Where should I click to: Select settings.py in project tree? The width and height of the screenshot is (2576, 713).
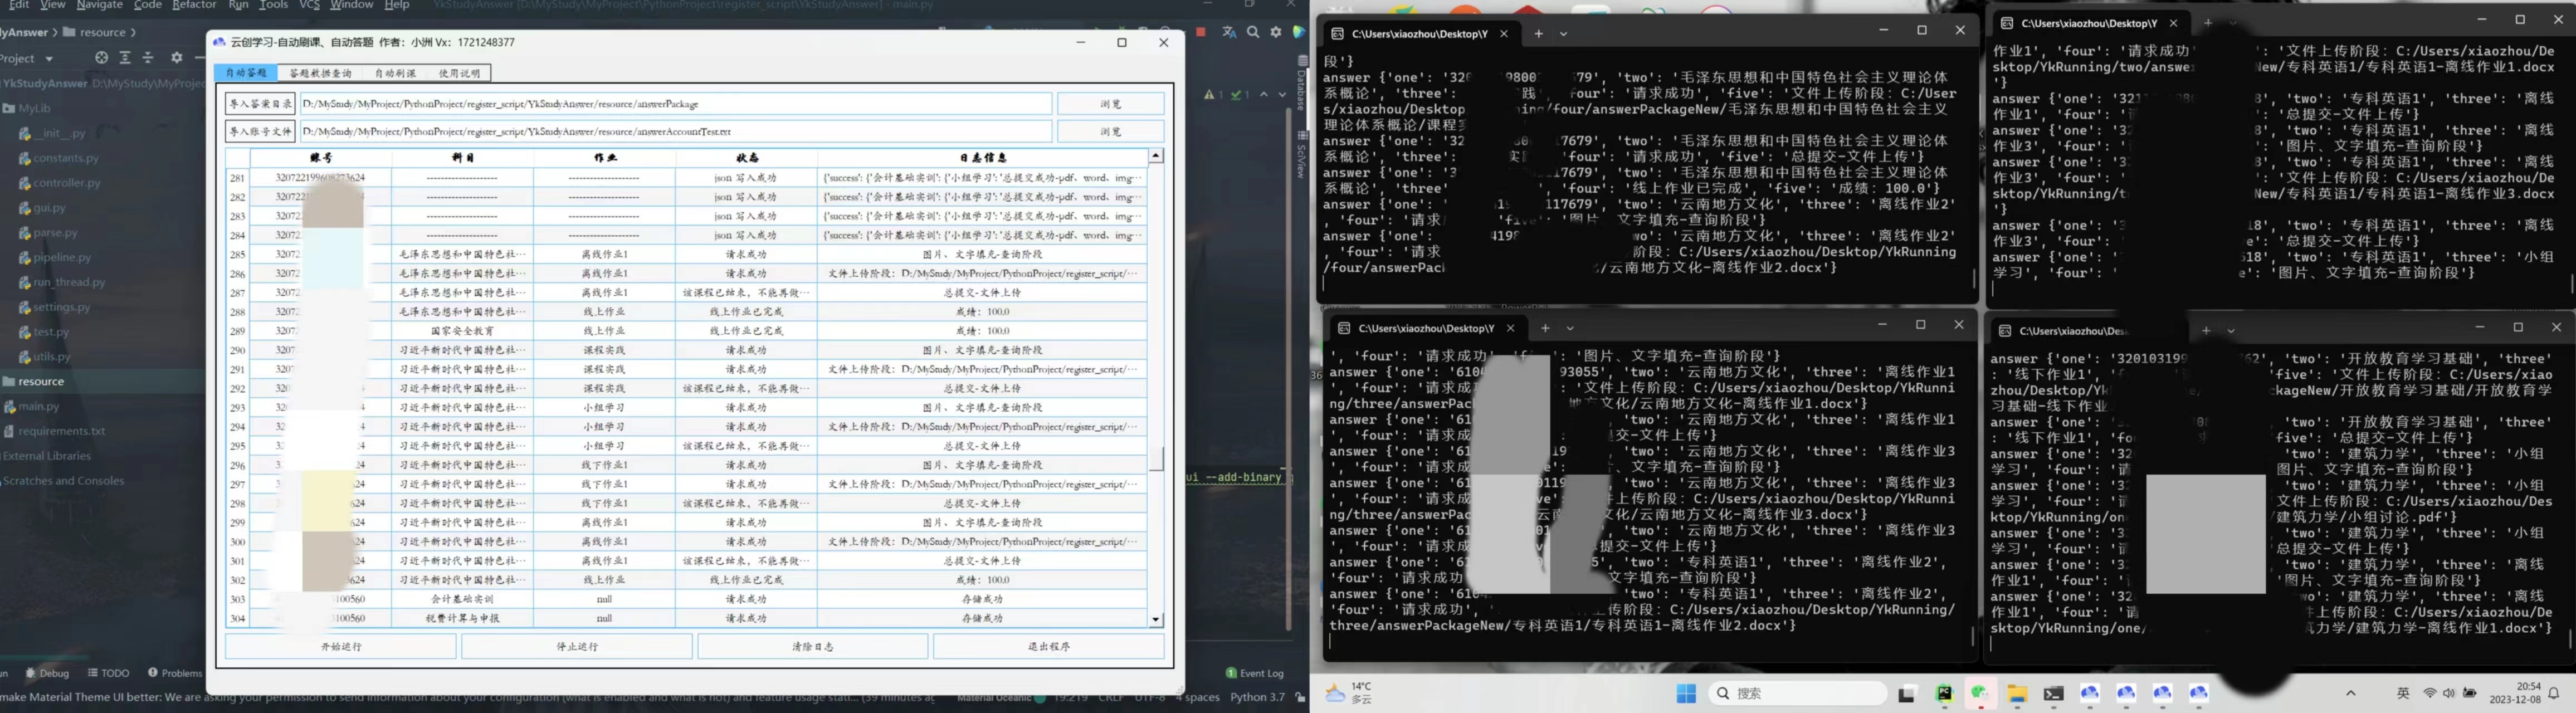pos(61,307)
